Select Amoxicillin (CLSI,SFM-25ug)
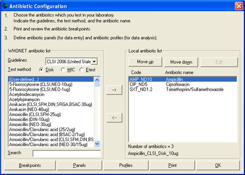The image size is (245, 175). tap(51, 114)
